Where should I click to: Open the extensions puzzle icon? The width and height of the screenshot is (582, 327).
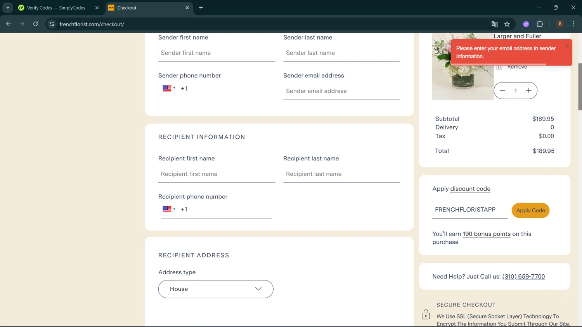click(540, 24)
